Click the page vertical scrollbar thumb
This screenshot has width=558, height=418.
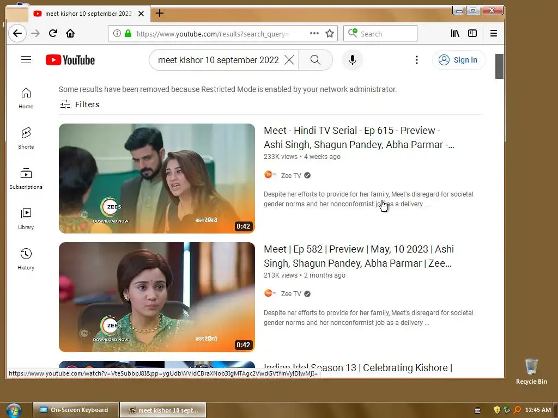(x=499, y=66)
